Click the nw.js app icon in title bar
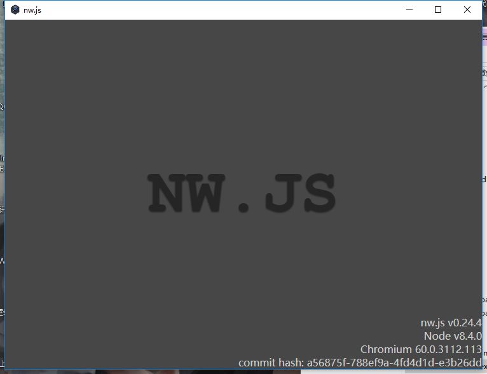The height and width of the screenshot is (374, 487). (15, 10)
